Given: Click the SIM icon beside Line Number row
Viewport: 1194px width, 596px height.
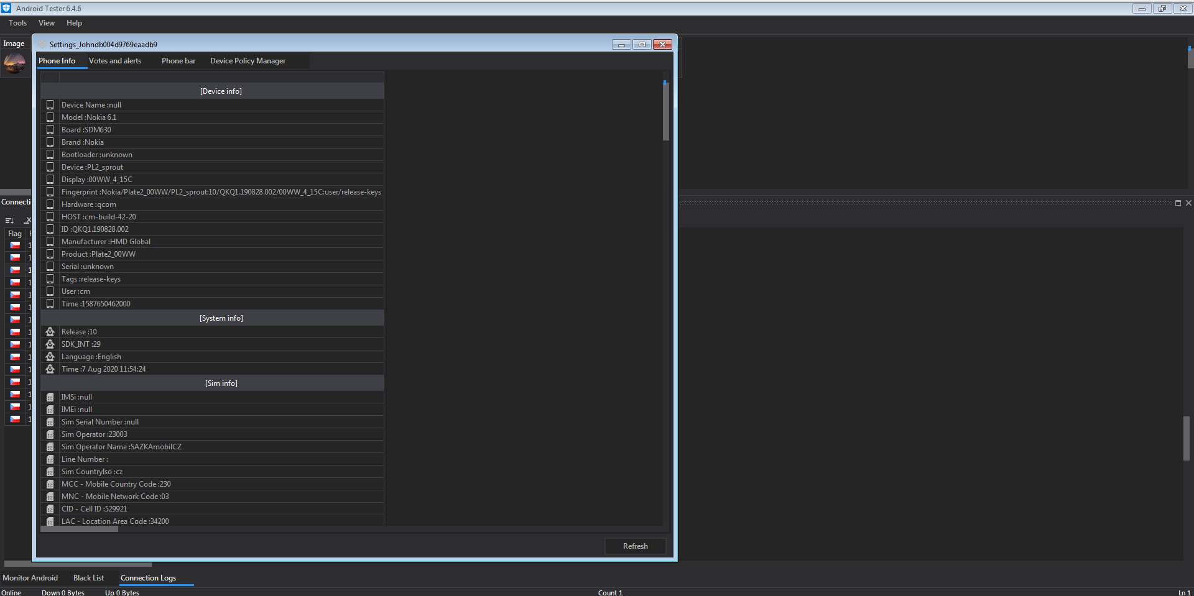Looking at the screenshot, I should [x=50, y=459].
